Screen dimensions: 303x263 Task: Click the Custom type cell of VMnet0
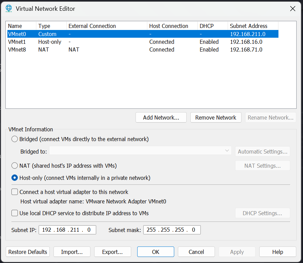[x=47, y=34]
